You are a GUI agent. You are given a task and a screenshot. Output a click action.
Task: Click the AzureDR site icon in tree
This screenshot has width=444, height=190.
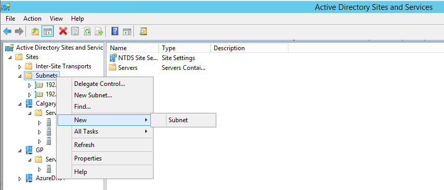point(29,178)
